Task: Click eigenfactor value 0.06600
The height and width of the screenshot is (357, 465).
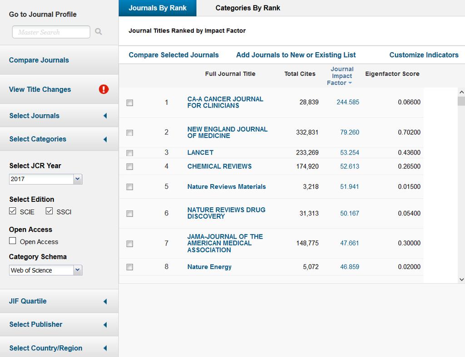Action: (x=409, y=102)
